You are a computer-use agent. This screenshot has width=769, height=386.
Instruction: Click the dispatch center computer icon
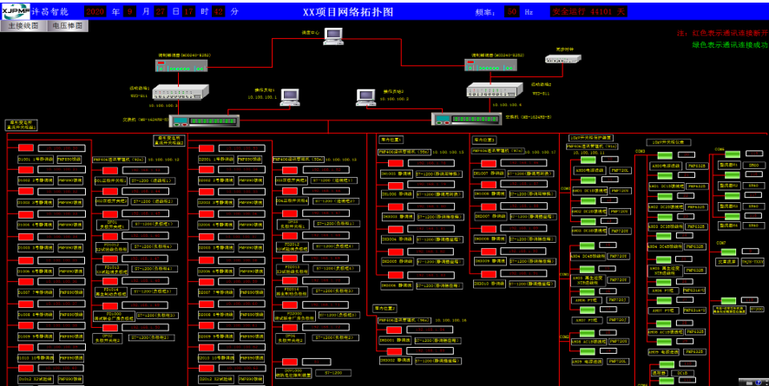333,36
